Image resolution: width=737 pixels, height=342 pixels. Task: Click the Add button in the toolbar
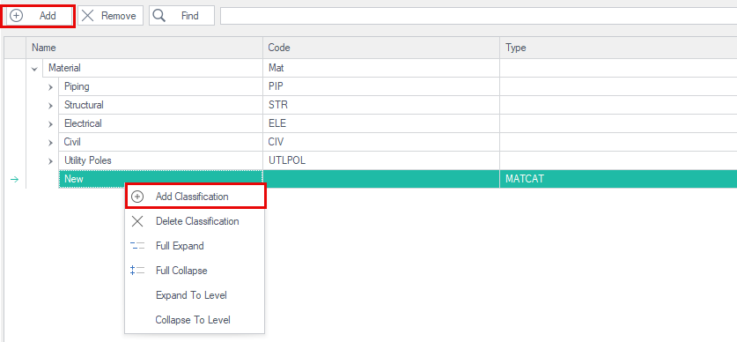click(x=39, y=16)
